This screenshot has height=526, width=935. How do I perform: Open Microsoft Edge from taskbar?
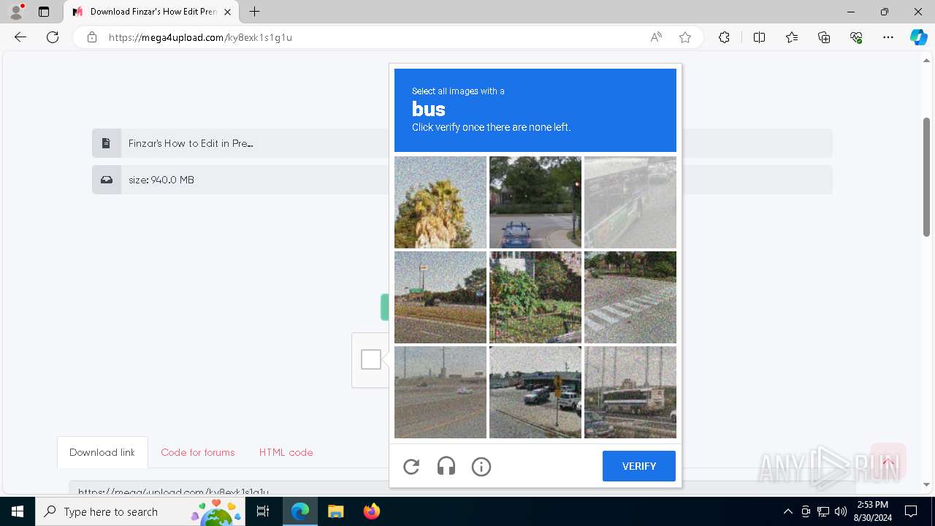coord(300,511)
